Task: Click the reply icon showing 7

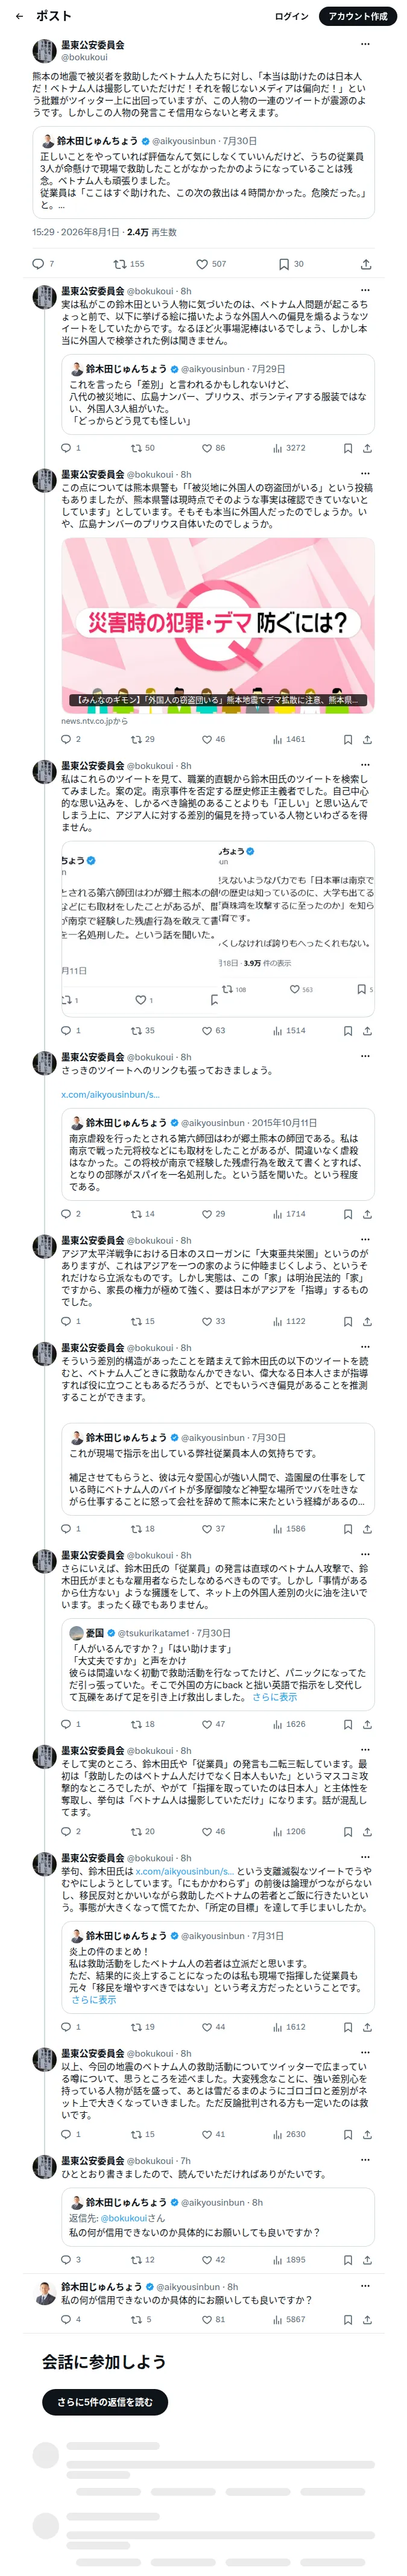Action: coord(44,264)
